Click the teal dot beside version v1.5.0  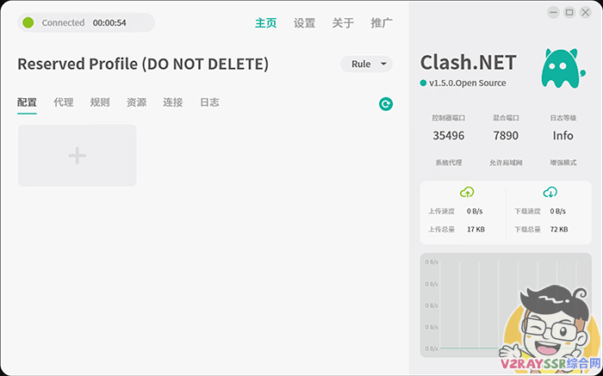tap(423, 83)
